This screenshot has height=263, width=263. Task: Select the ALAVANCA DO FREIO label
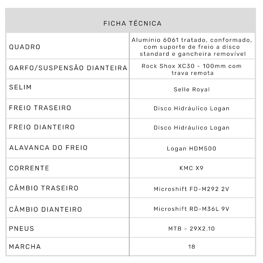(48, 148)
